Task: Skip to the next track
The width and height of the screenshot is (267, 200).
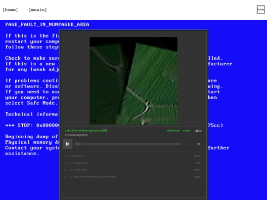Action: coord(199,144)
